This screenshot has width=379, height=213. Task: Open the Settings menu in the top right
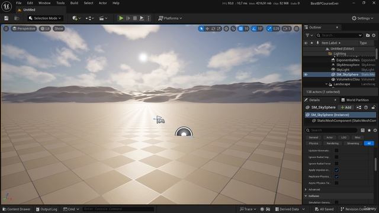coord(362,18)
